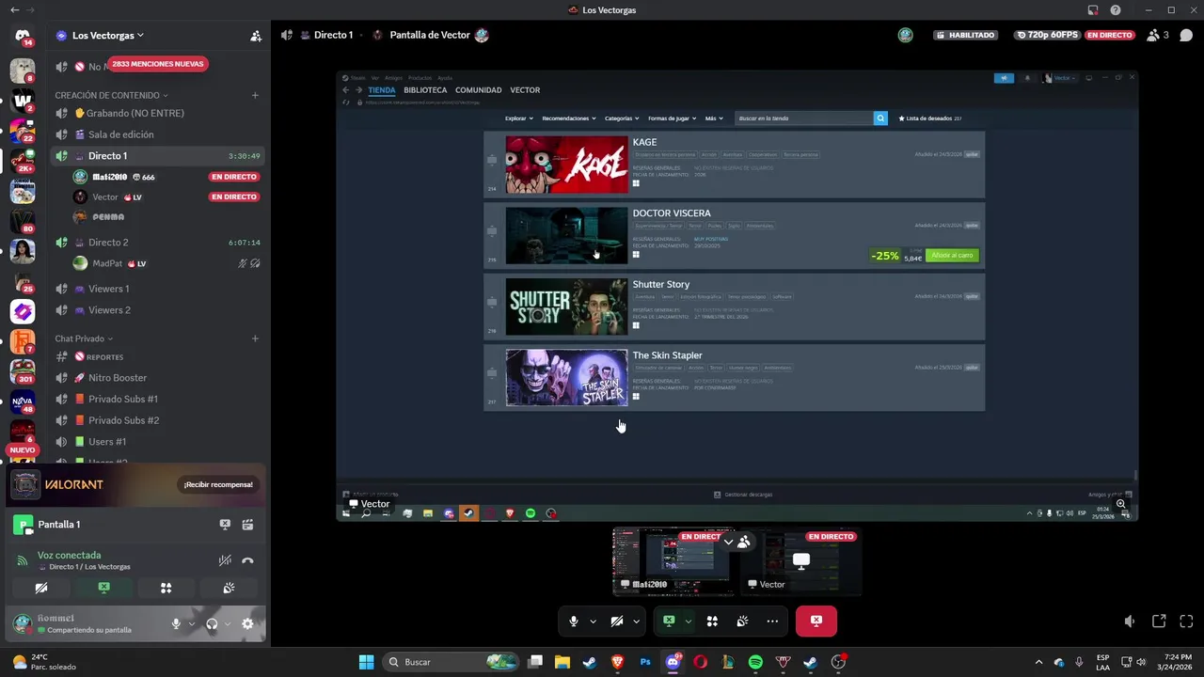The width and height of the screenshot is (1204, 677).
Task: Open camera dropdown in bottom call bar
Action: pyautogui.click(x=636, y=622)
